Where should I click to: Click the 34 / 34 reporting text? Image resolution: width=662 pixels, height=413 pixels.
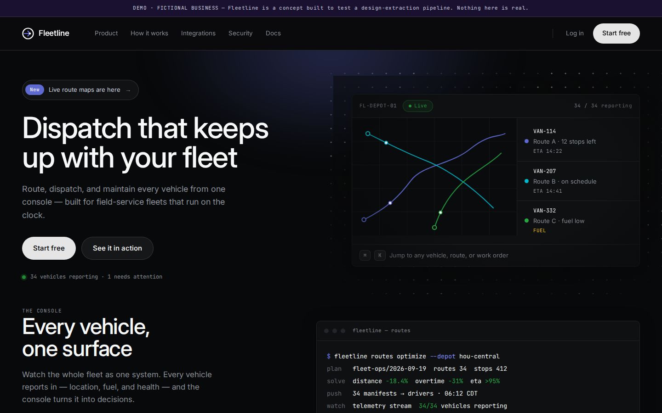pyautogui.click(x=603, y=106)
